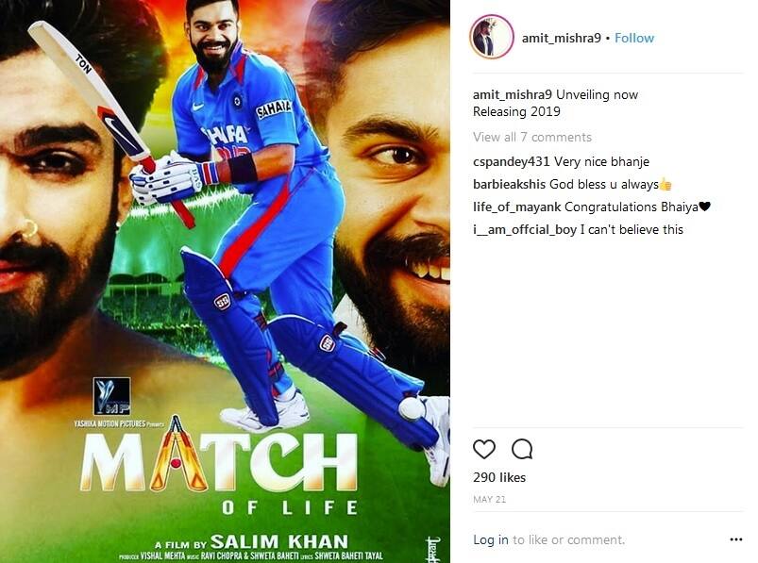Open the comment speech bubble icon
The width and height of the screenshot is (758, 563).
point(522,449)
